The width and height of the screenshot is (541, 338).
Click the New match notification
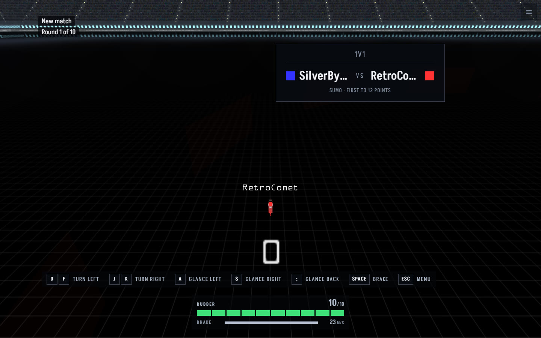(57, 21)
